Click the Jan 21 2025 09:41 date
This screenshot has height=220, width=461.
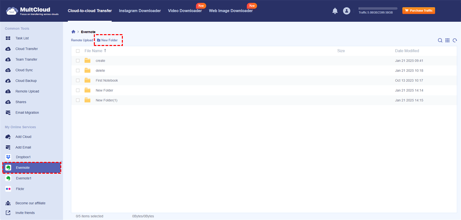(x=409, y=61)
